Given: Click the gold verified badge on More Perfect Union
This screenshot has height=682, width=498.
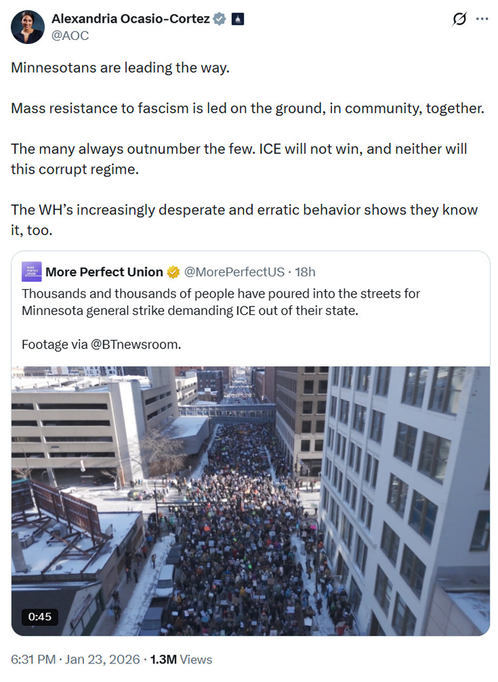Looking at the screenshot, I should point(173,272).
